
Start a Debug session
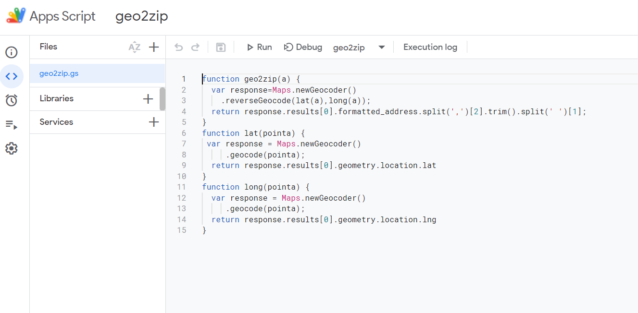point(303,47)
